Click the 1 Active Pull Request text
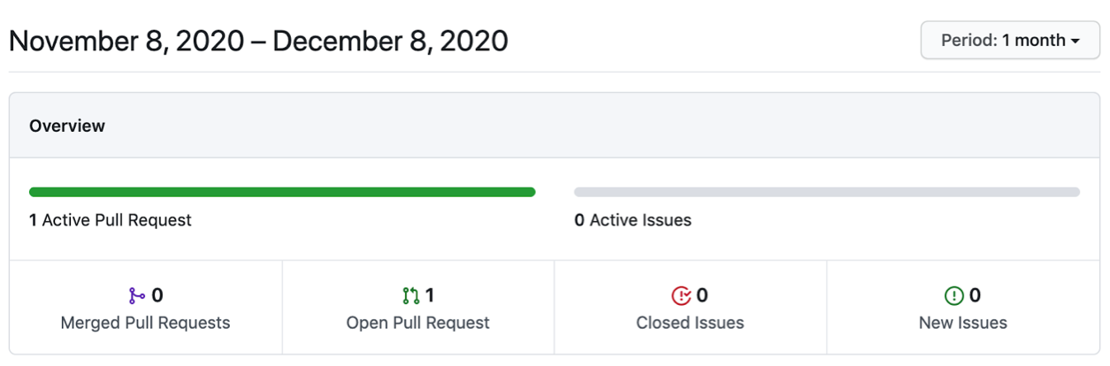 point(111,220)
